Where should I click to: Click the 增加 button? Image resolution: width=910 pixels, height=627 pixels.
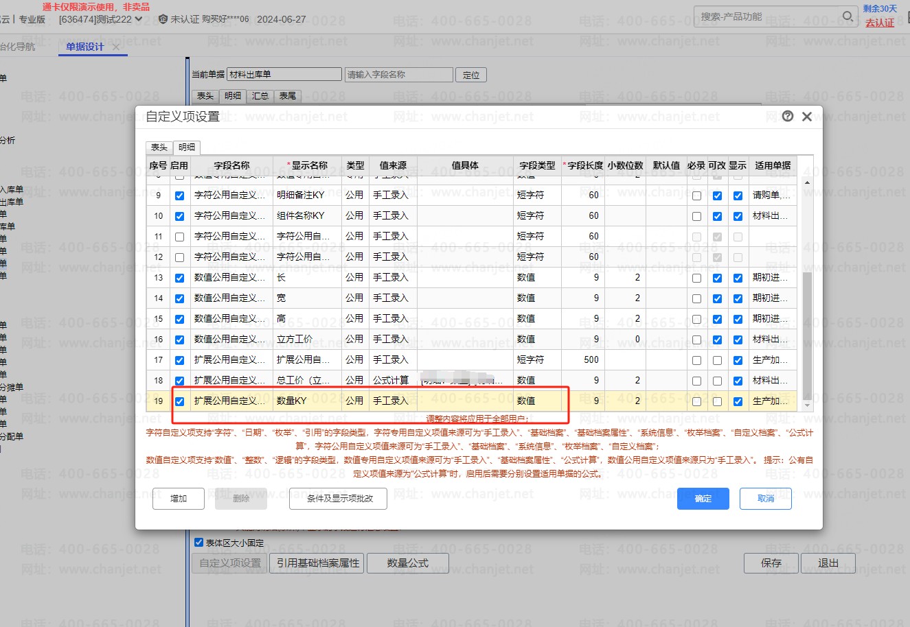click(179, 499)
